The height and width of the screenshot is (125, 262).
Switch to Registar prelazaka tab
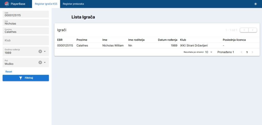(73, 4)
